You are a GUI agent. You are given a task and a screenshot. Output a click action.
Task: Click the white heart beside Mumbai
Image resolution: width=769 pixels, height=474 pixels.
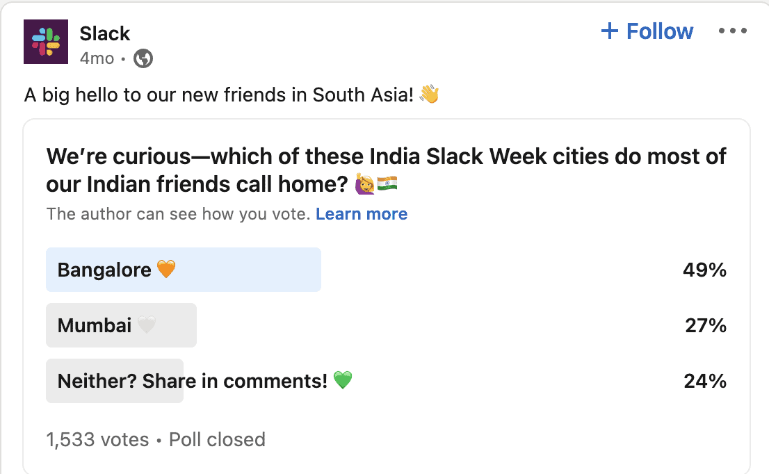click(147, 325)
